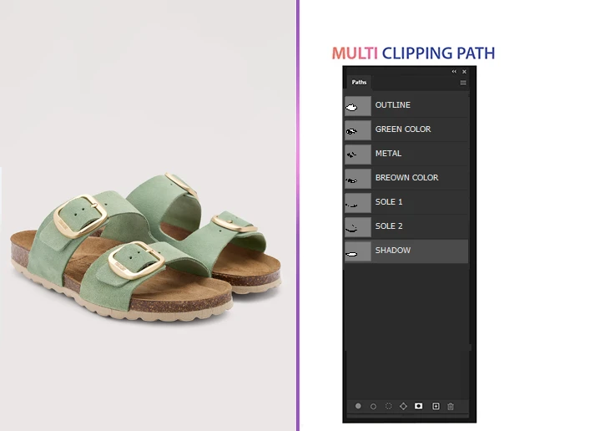This screenshot has width=605, height=431.
Task: Click Stroke path with brush icon
Action: click(373, 406)
